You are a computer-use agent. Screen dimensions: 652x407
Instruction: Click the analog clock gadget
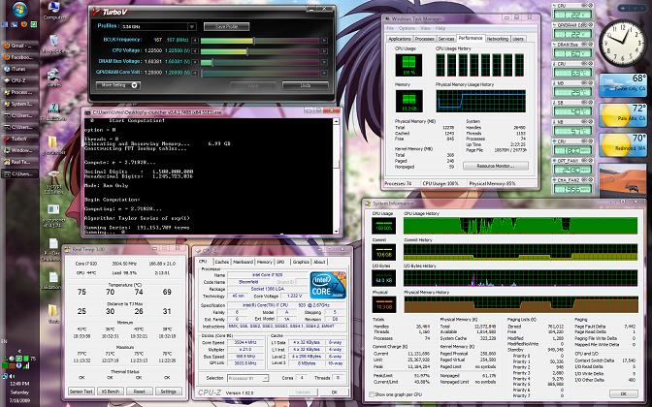(x=621, y=37)
